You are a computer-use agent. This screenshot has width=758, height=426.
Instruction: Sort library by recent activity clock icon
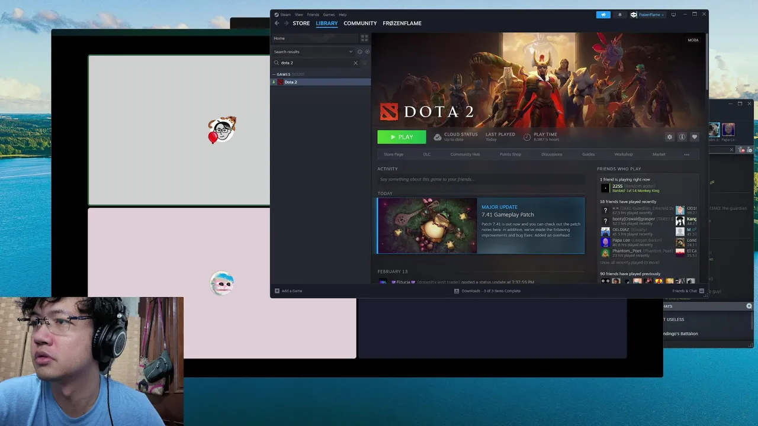(x=359, y=51)
